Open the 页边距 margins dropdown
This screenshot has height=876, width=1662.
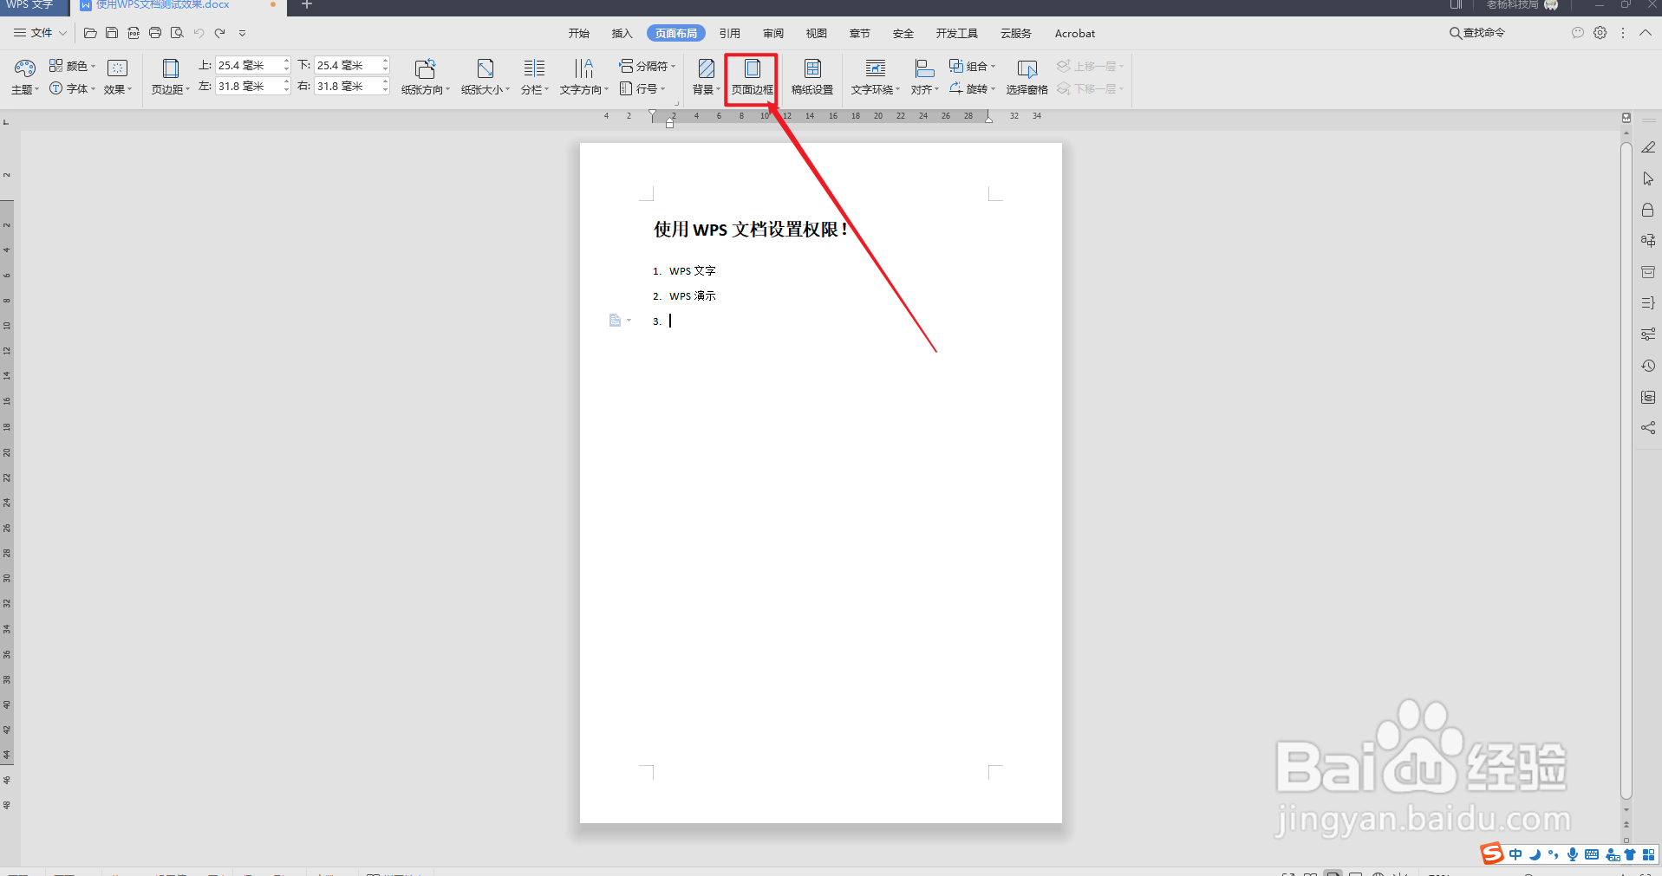[171, 77]
